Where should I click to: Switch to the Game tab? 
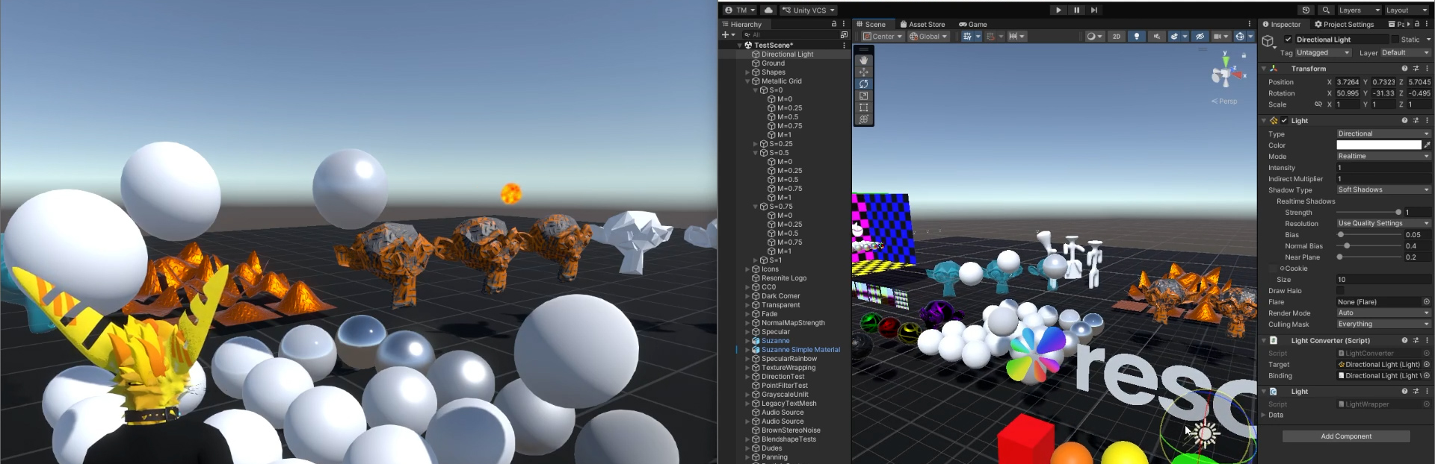click(x=973, y=24)
